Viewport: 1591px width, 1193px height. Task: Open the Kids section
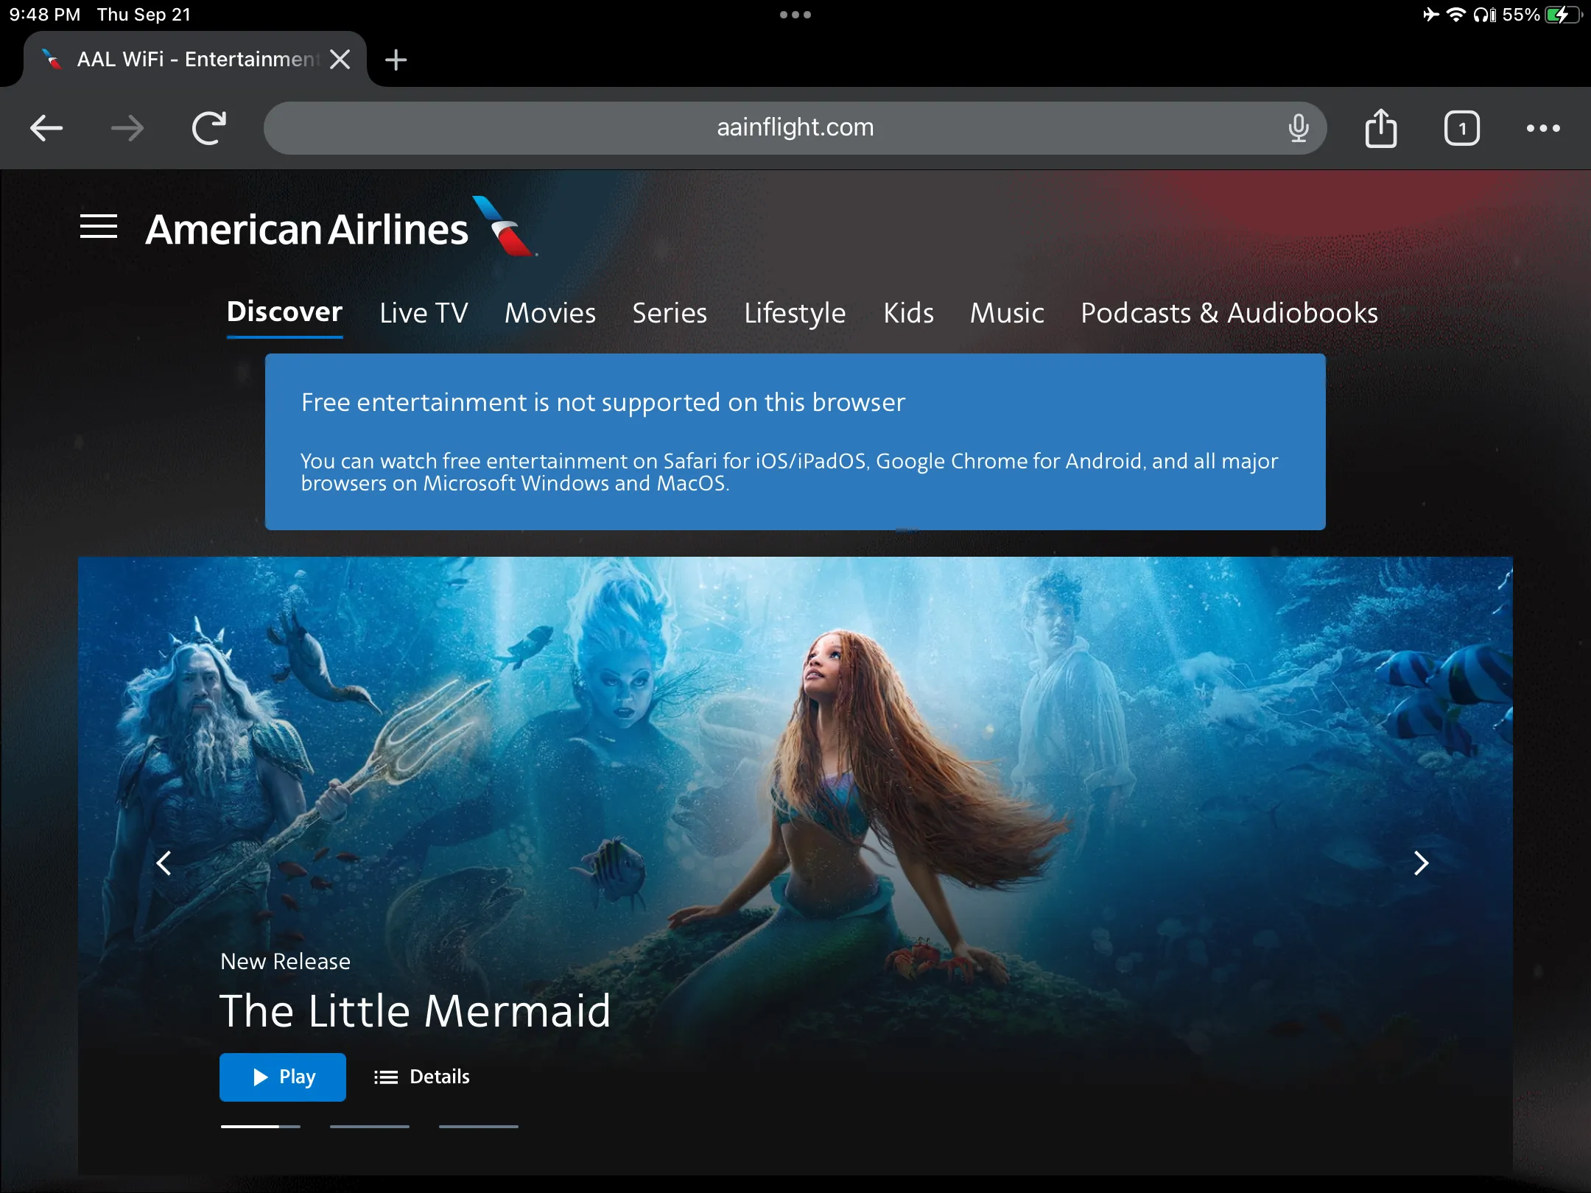point(908,313)
